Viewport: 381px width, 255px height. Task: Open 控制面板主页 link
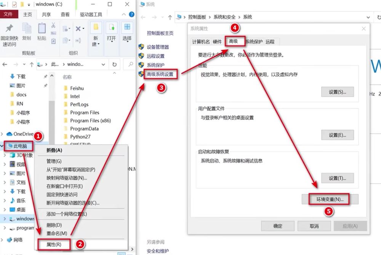tap(160, 33)
